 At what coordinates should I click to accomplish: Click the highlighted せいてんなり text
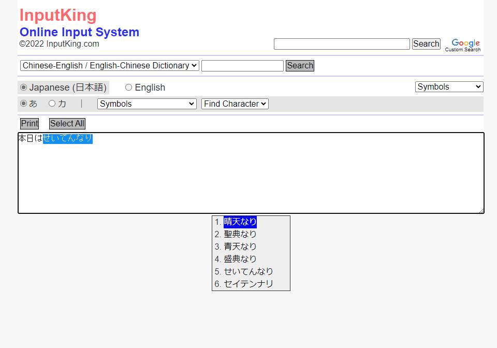coord(68,138)
